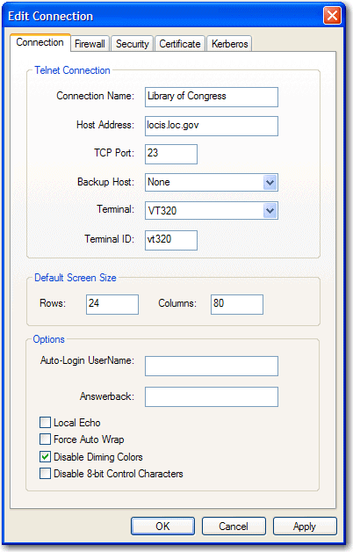
Task: Enable the Local Echo checkbox
Action: 45,422
